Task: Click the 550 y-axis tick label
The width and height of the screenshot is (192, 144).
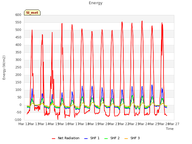Action: coord(18,22)
